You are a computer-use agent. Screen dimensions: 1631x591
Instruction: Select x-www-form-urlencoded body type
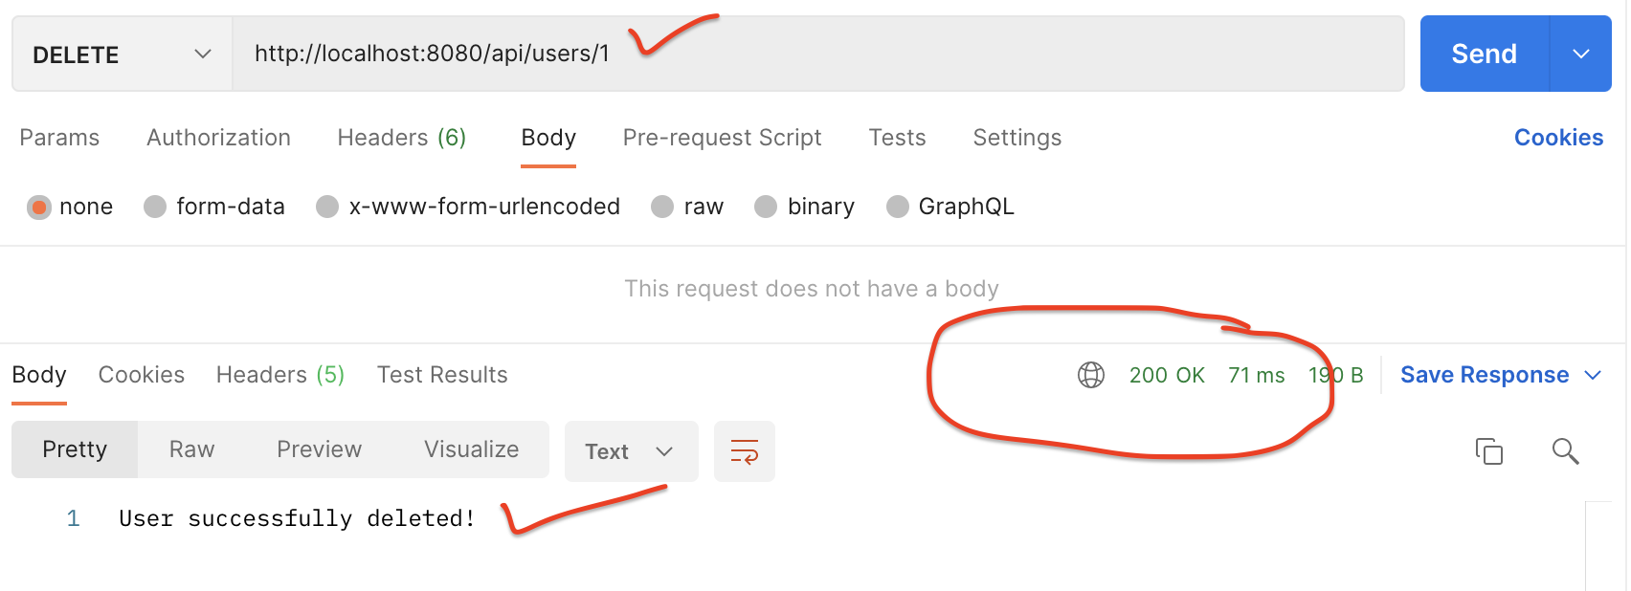click(327, 207)
